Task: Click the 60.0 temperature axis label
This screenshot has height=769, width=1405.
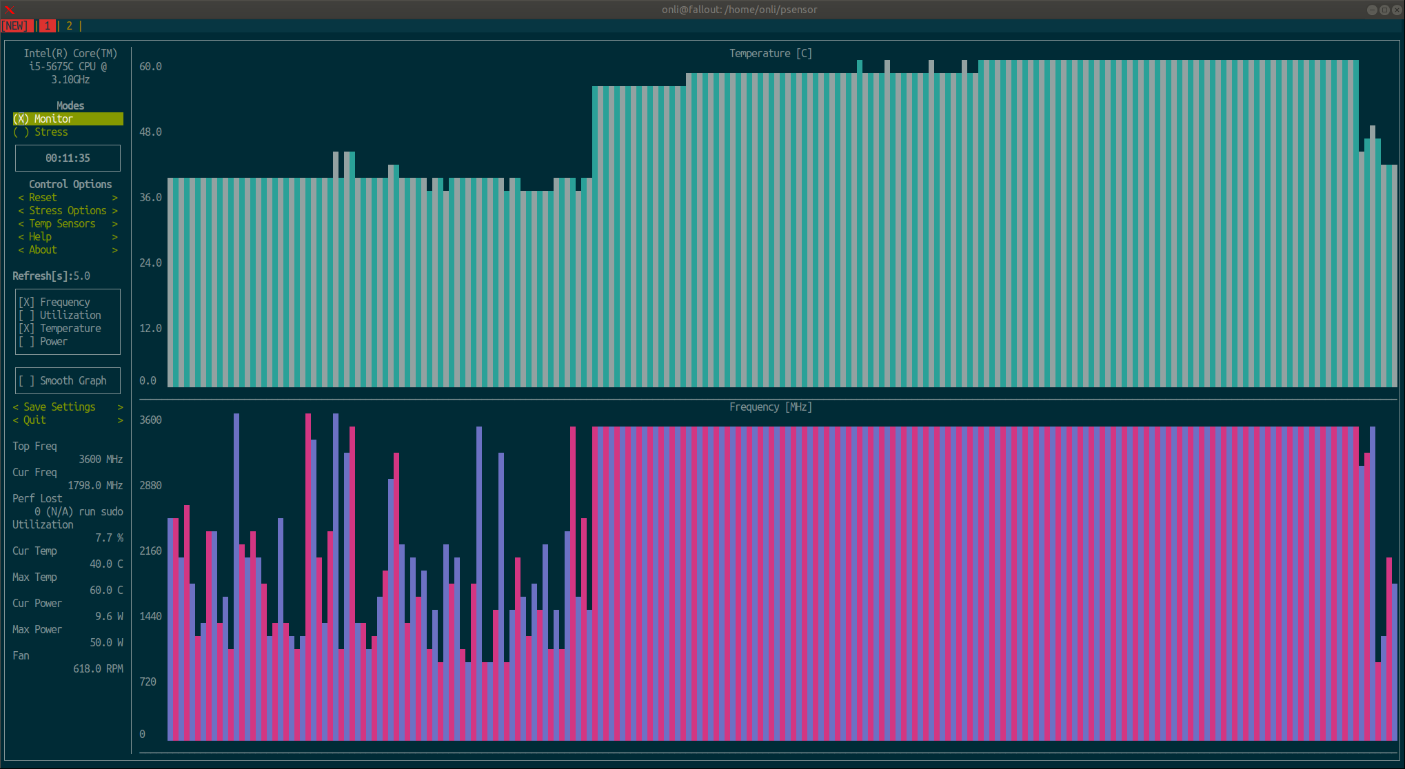Action: coord(150,66)
